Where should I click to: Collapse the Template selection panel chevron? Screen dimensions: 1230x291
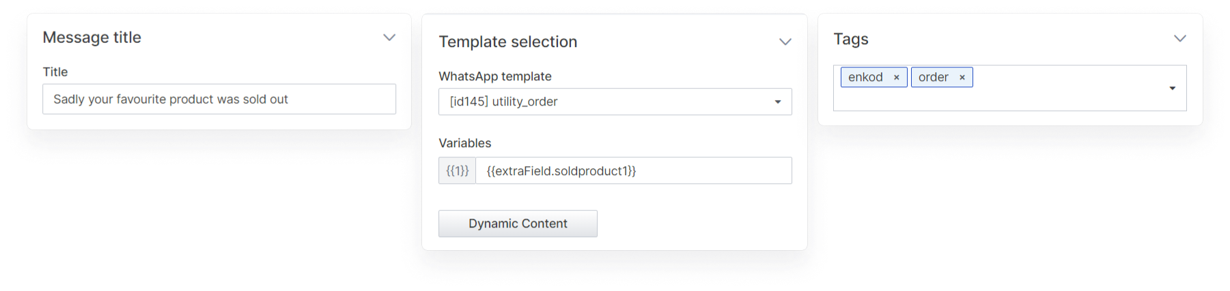click(x=785, y=42)
